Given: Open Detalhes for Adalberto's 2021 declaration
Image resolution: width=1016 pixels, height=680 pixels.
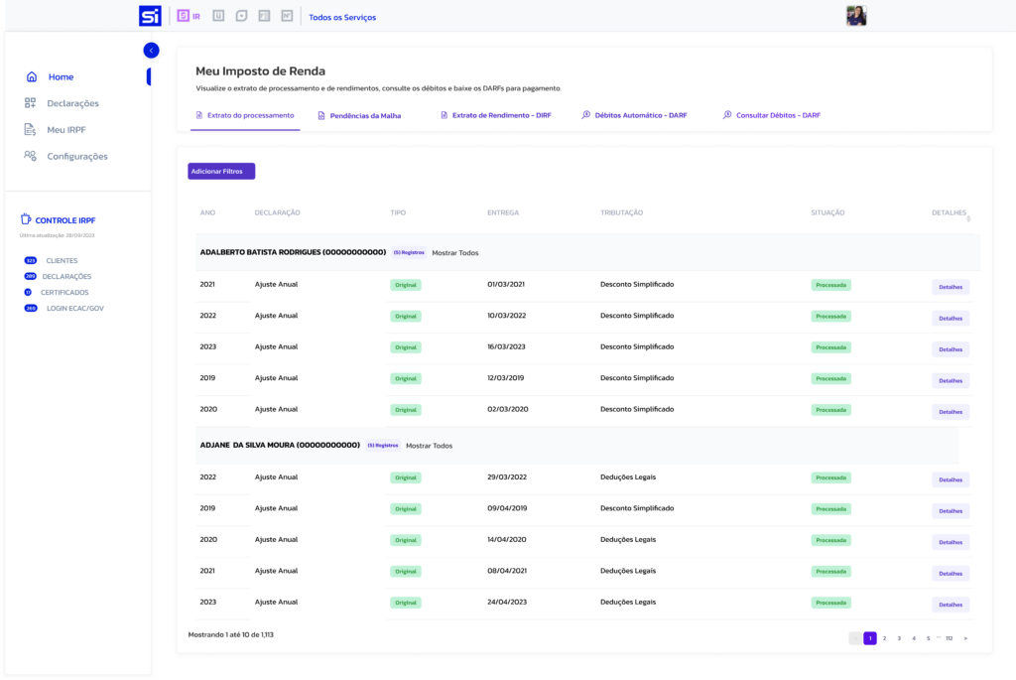Looking at the screenshot, I should tap(950, 287).
